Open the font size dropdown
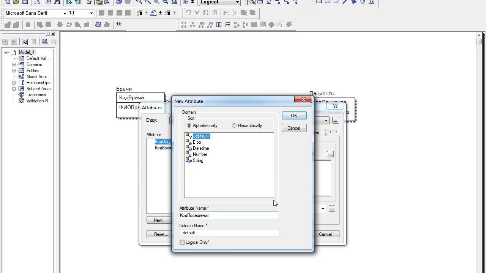This screenshot has height=273, width=486. (x=91, y=13)
